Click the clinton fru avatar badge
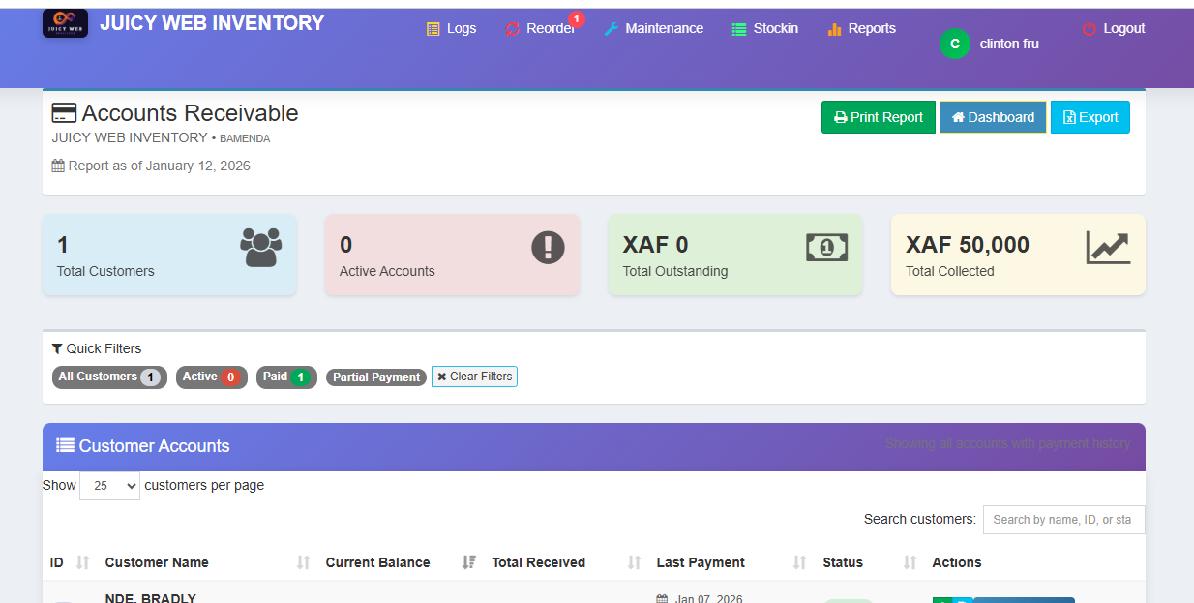The width and height of the screenshot is (1194, 603). pyautogui.click(x=954, y=44)
